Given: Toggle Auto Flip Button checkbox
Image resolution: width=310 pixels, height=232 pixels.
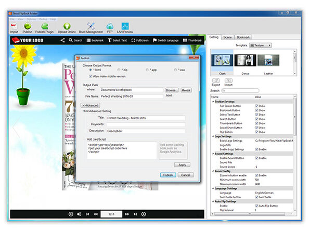Looking at the screenshot, I should pyautogui.click(x=256, y=206).
